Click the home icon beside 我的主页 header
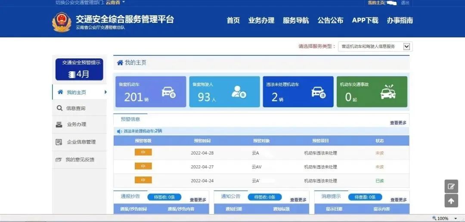The width and height of the screenshot is (465, 222). point(120,63)
